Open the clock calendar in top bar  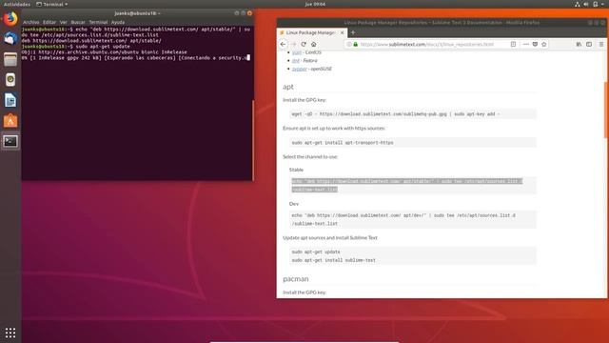[x=315, y=4]
